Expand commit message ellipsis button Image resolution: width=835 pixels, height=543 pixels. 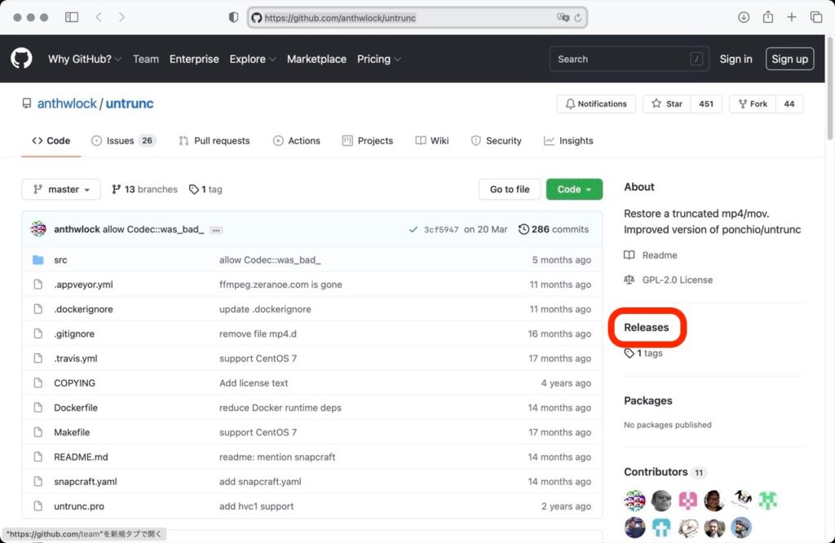[216, 230]
